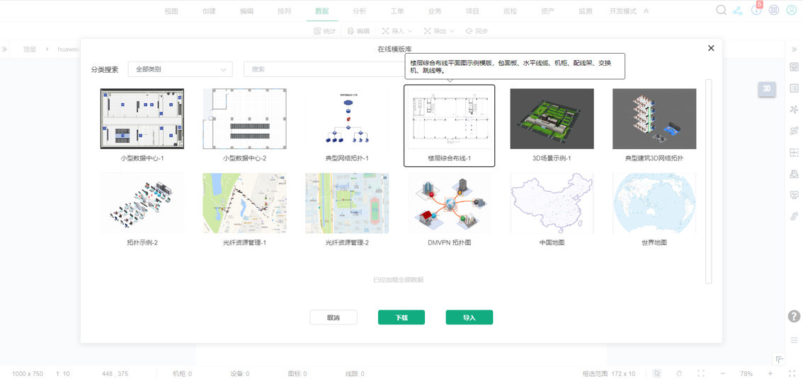Click the template search input field
Image resolution: width=803 pixels, height=381 pixels.
pos(324,69)
